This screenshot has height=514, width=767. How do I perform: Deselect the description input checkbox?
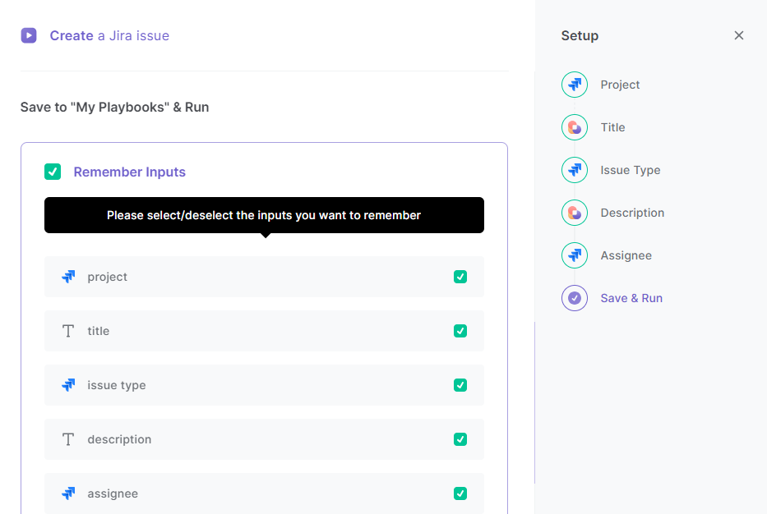[460, 439]
